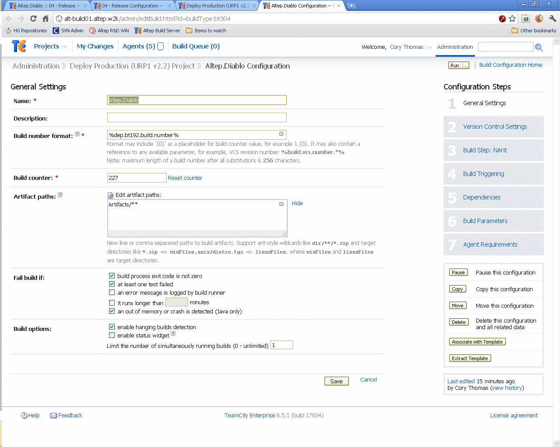Disable hanging builds detection

click(x=112, y=327)
